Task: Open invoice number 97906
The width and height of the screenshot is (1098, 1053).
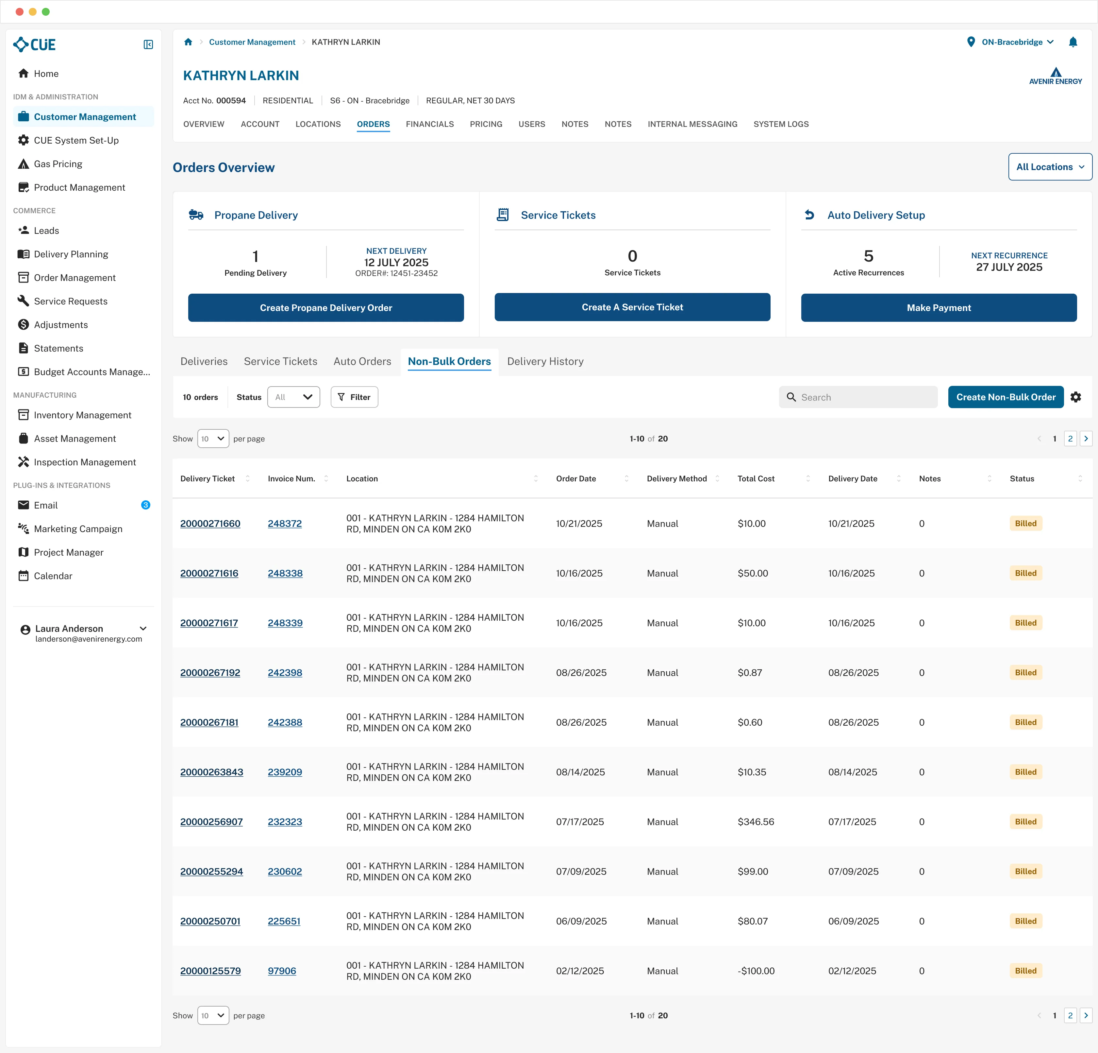Action: click(x=282, y=971)
